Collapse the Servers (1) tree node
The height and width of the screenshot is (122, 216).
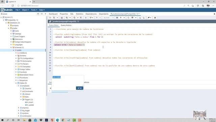(x=1, y=17)
